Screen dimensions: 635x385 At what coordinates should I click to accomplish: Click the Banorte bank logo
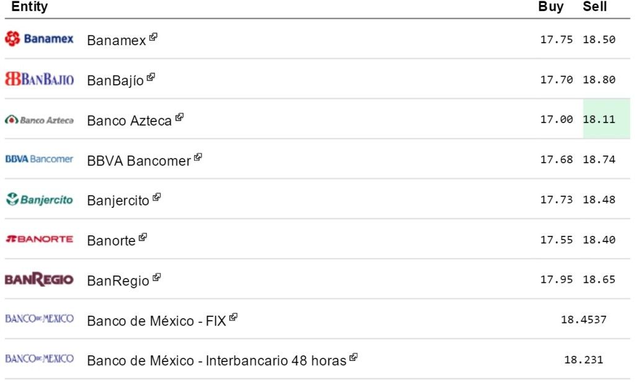pyautogui.click(x=39, y=239)
